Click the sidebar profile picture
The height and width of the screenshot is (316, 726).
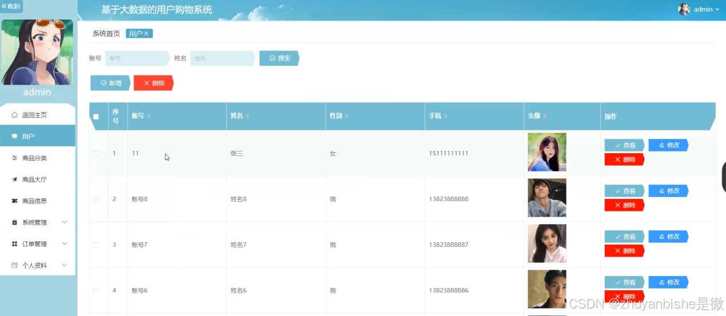click(x=37, y=52)
